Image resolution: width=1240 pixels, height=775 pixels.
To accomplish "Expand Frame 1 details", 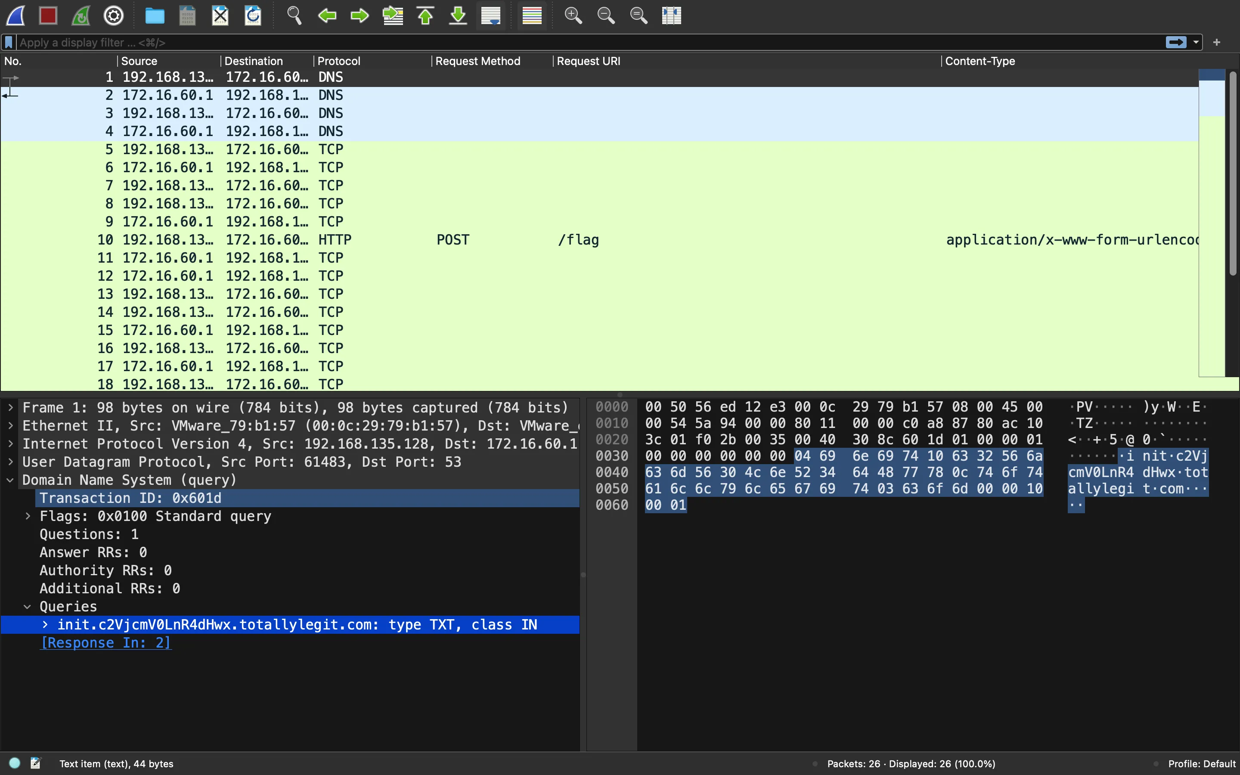I will 10,408.
